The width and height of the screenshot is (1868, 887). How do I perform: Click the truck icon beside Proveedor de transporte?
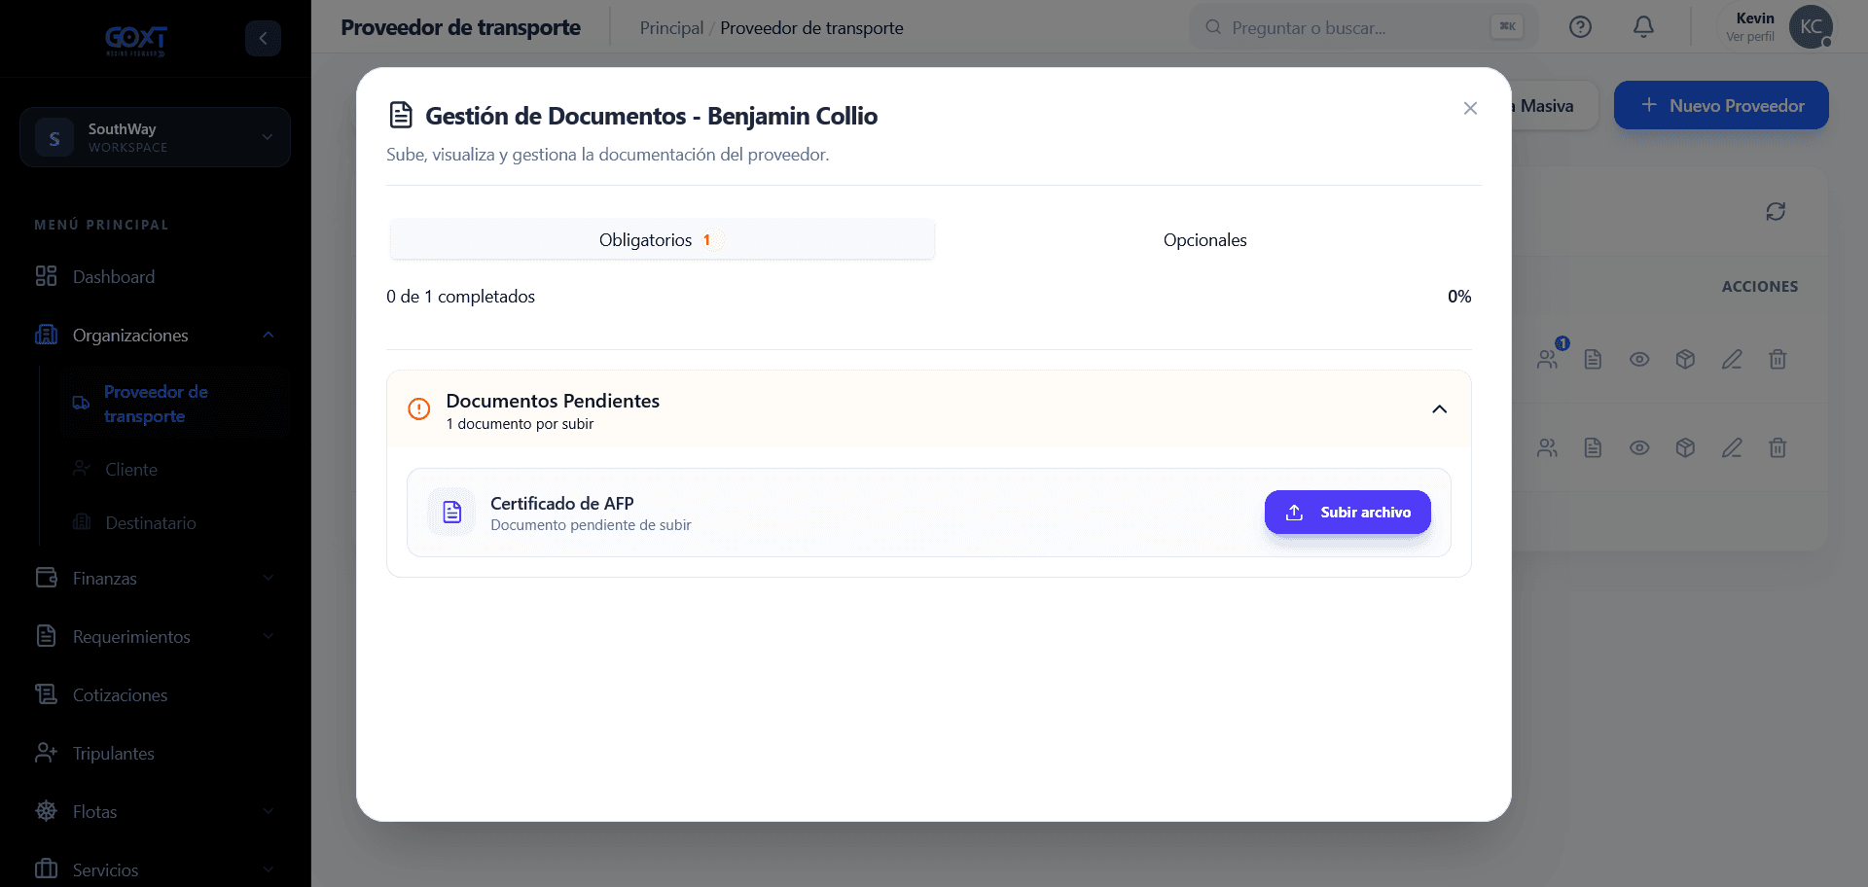(82, 404)
